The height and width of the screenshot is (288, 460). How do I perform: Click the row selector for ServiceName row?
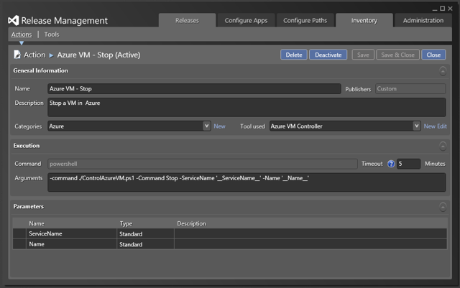19,233
